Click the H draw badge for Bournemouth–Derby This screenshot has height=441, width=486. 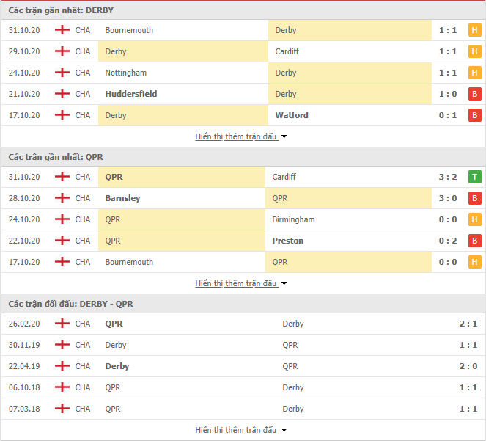(x=474, y=30)
